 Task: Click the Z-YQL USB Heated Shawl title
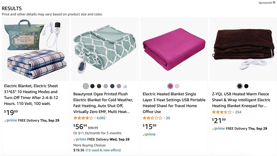tap(241, 100)
